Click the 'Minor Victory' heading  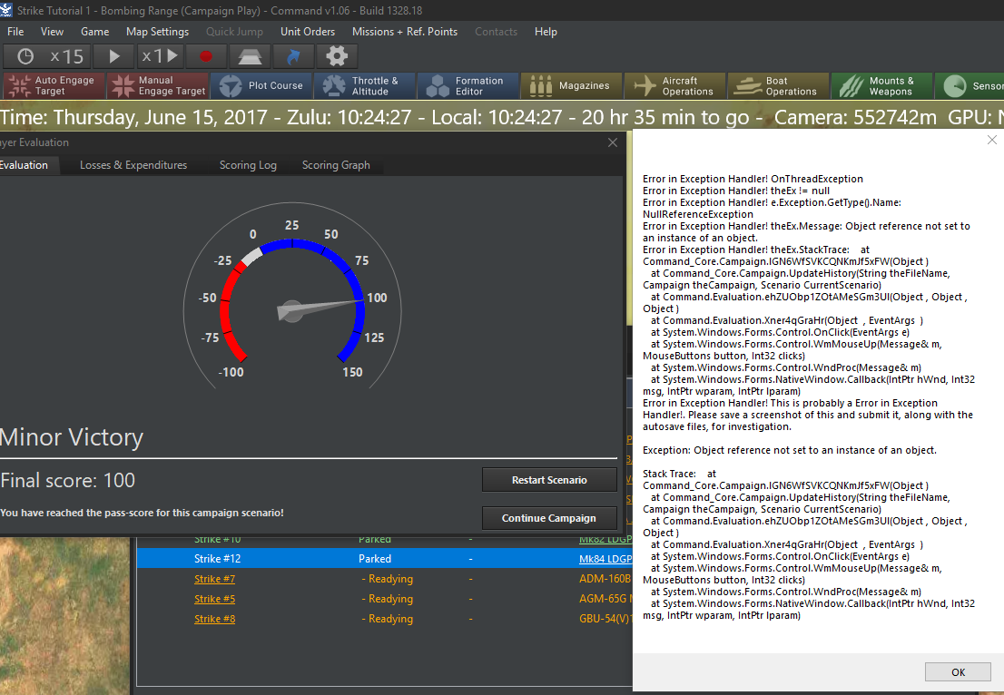[x=71, y=437]
